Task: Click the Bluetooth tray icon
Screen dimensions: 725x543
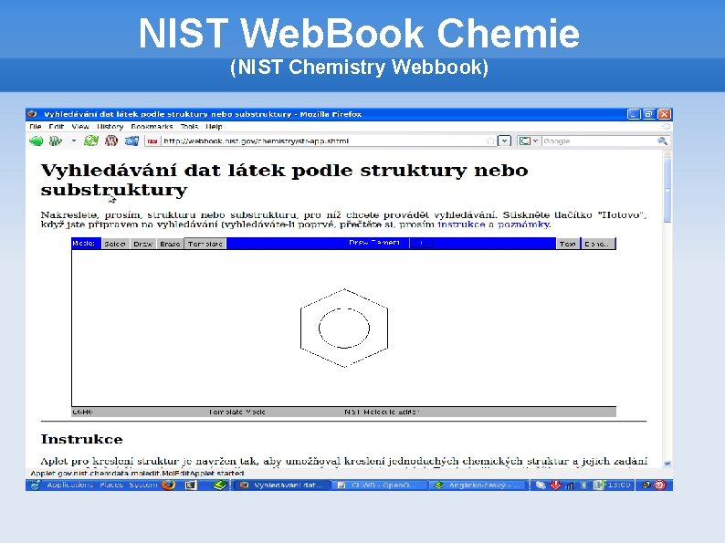Action: [x=583, y=486]
